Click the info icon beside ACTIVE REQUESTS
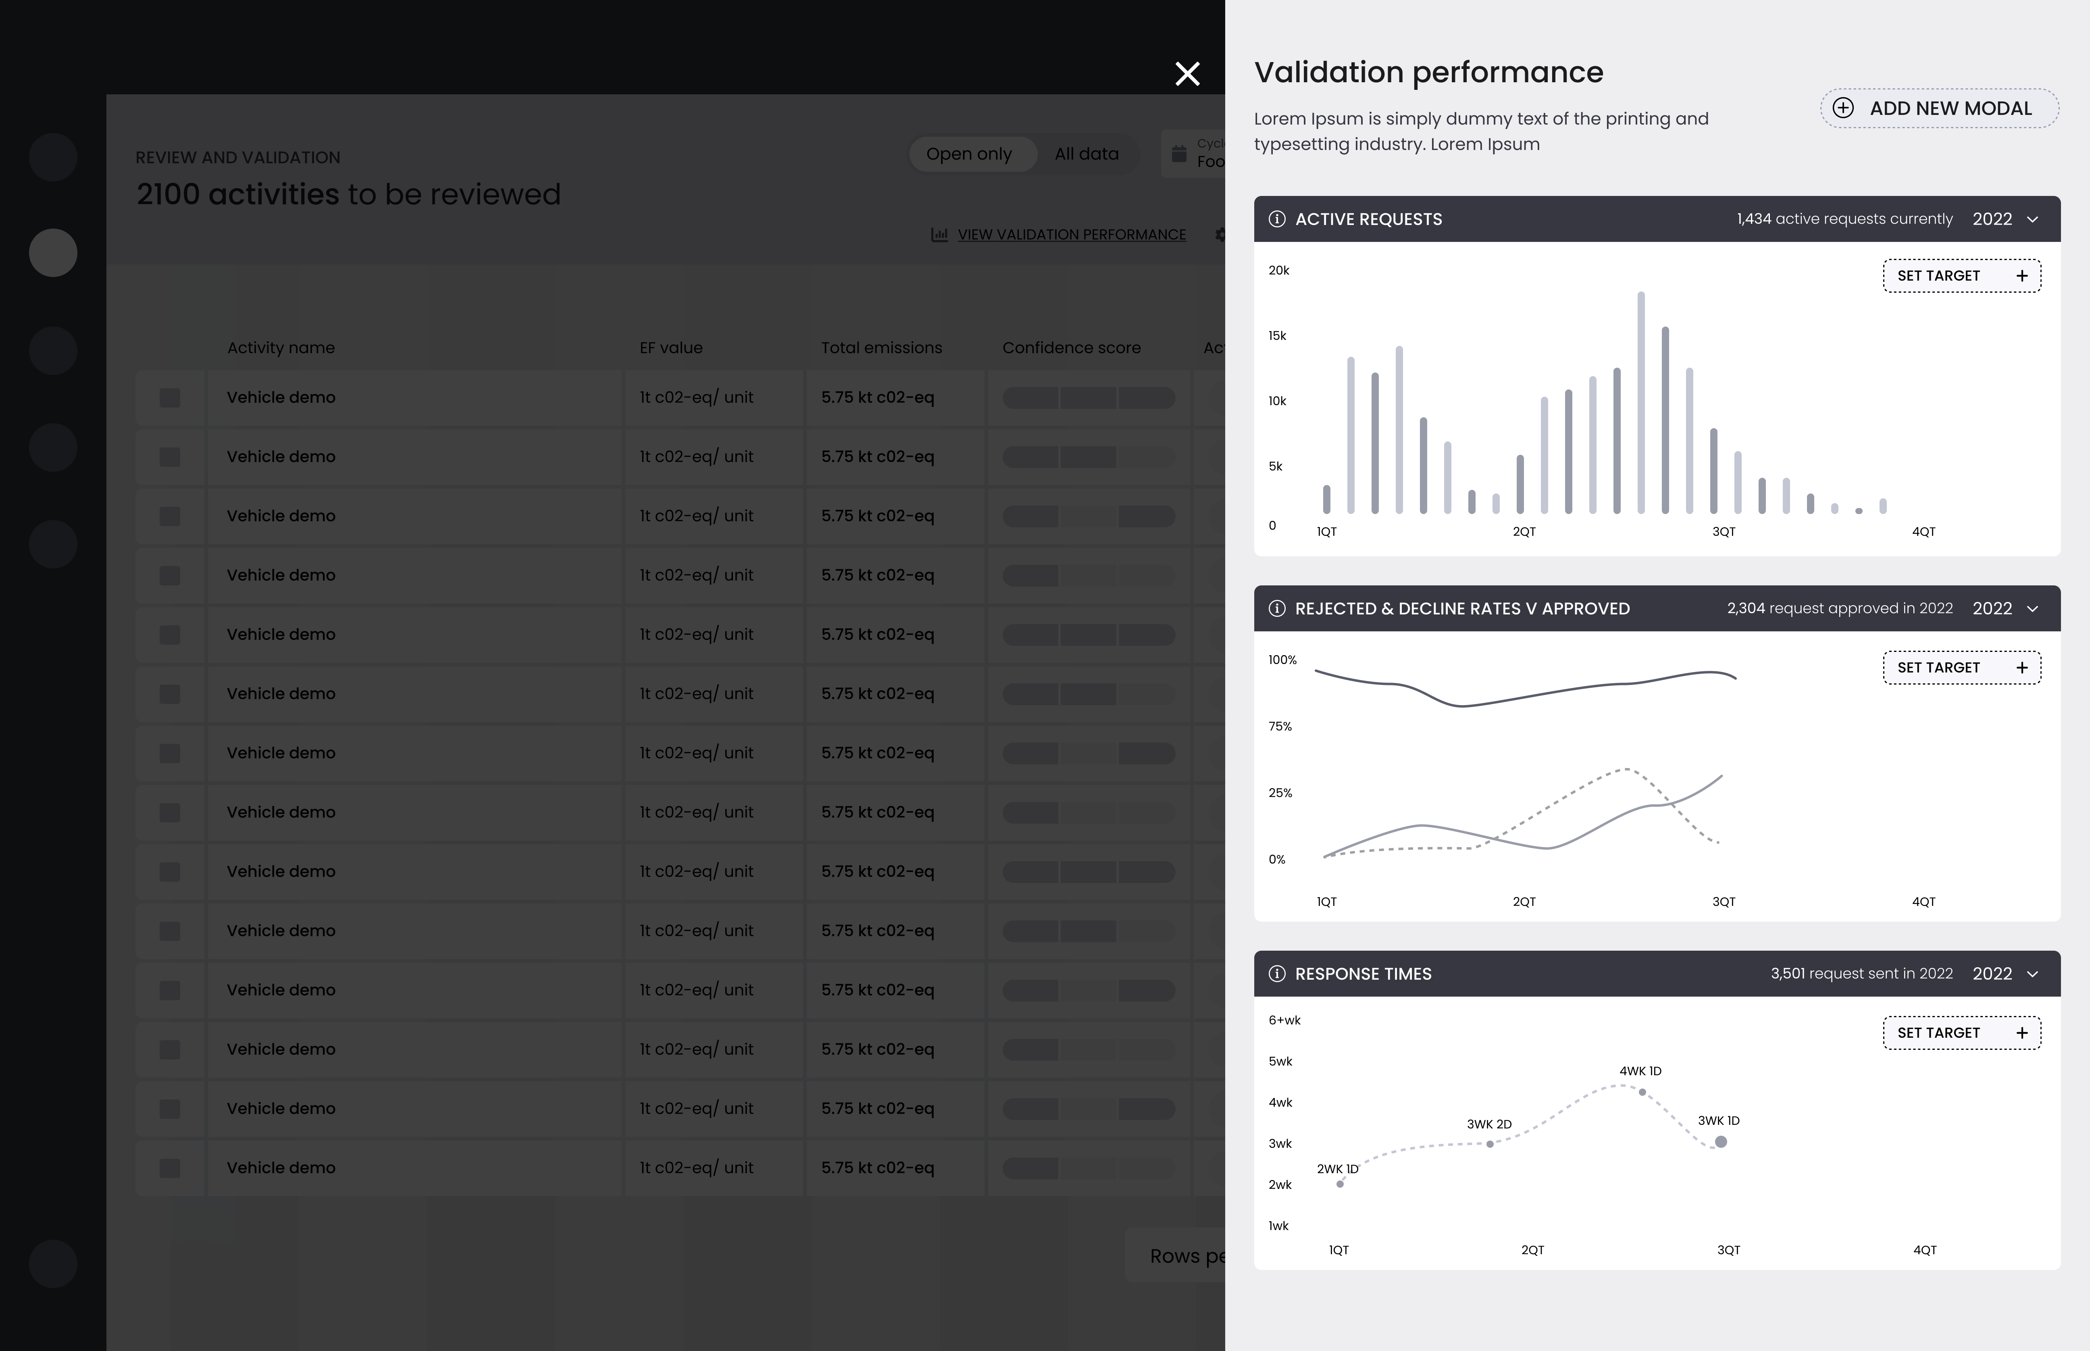2090x1351 pixels. (x=1277, y=219)
